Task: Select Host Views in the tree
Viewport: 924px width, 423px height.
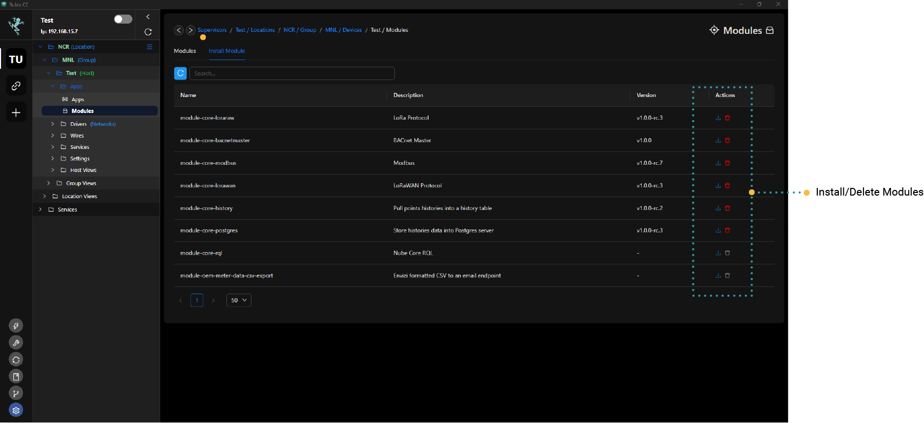Action: pos(83,170)
